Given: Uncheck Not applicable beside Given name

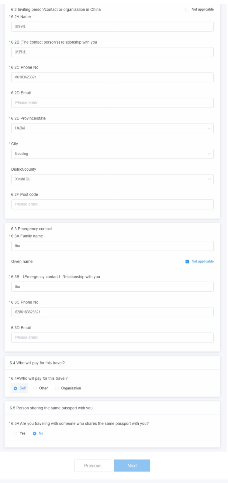Looking at the screenshot, I should click(x=187, y=261).
